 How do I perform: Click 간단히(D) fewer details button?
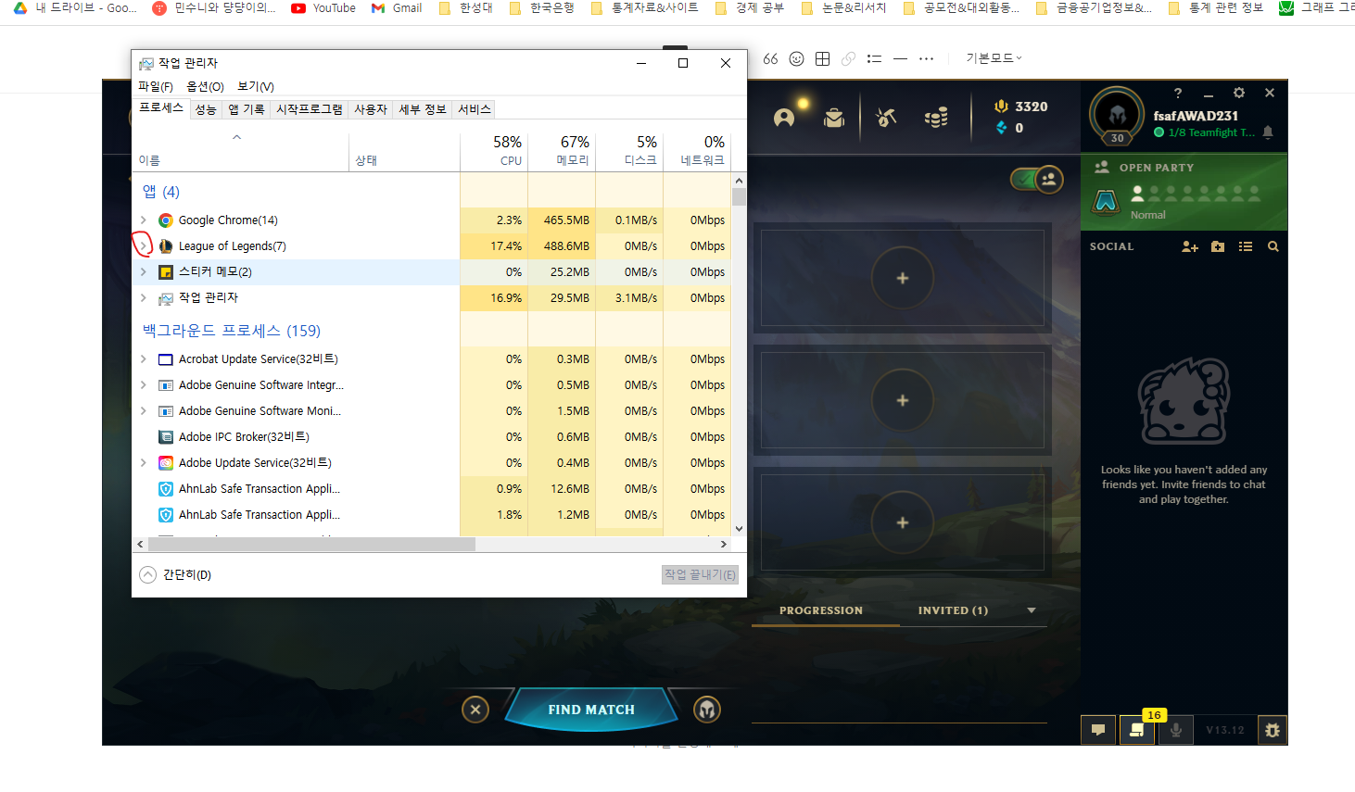pyautogui.click(x=175, y=575)
